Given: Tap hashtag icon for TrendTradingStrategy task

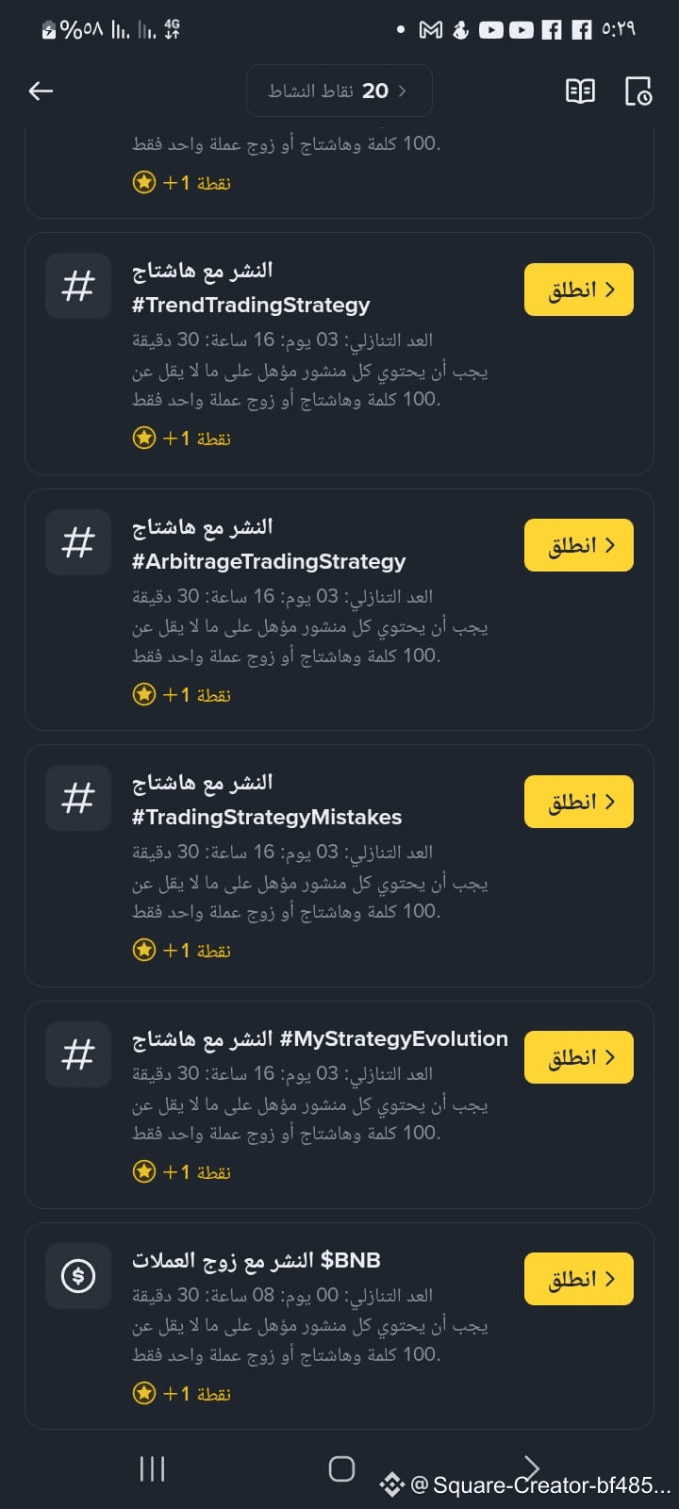Looking at the screenshot, I should [x=78, y=287].
